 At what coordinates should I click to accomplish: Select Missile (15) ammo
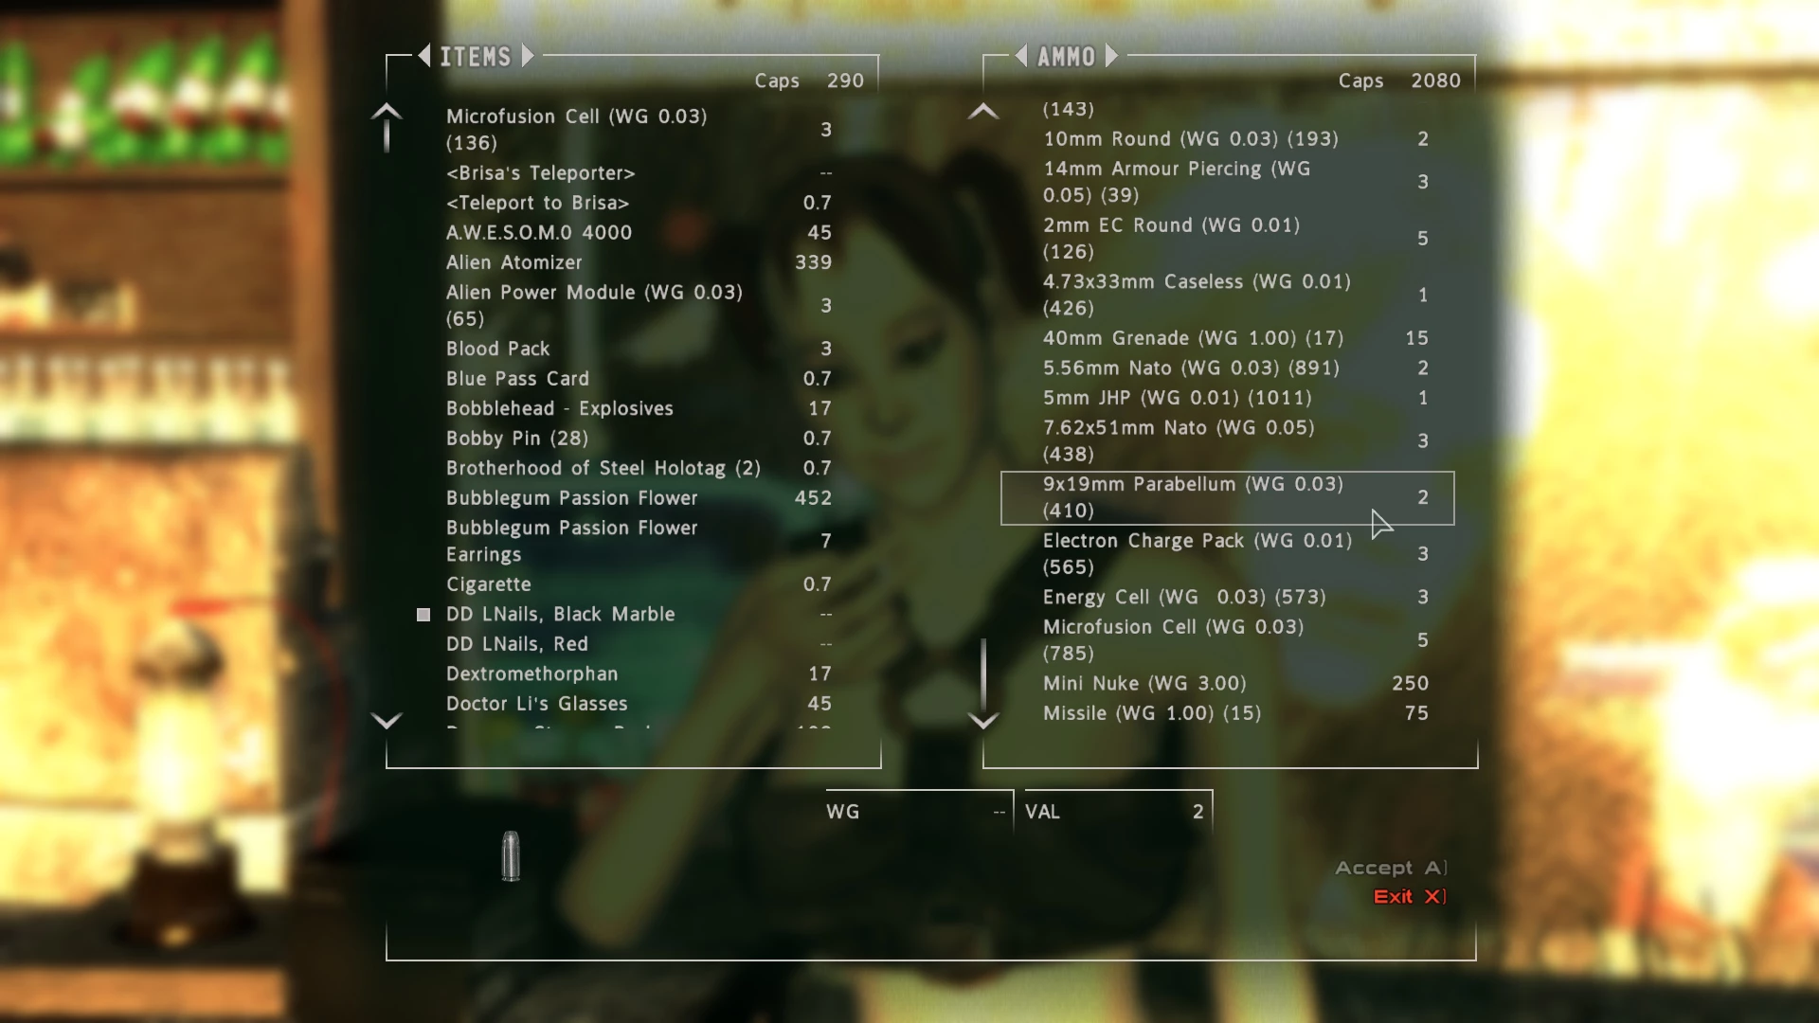tap(1236, 713)
